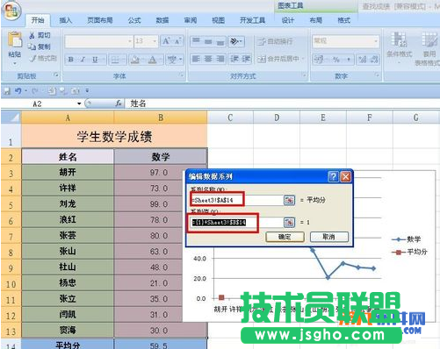Toggle top vertical alignment
This screenshot has width=440, height=349.
[196, 41]
